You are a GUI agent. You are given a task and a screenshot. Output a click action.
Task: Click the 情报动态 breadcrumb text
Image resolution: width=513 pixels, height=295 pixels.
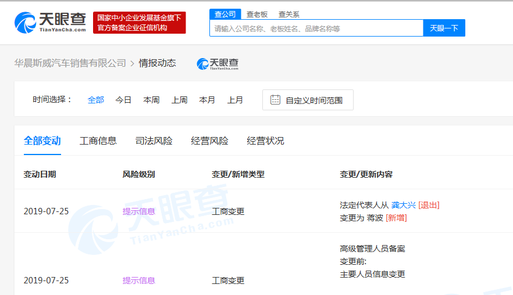click(x=158, y=63)
